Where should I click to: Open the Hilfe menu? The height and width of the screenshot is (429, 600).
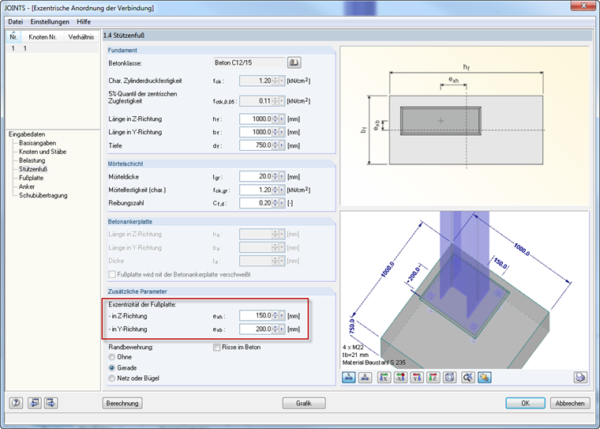coord(84,22)
